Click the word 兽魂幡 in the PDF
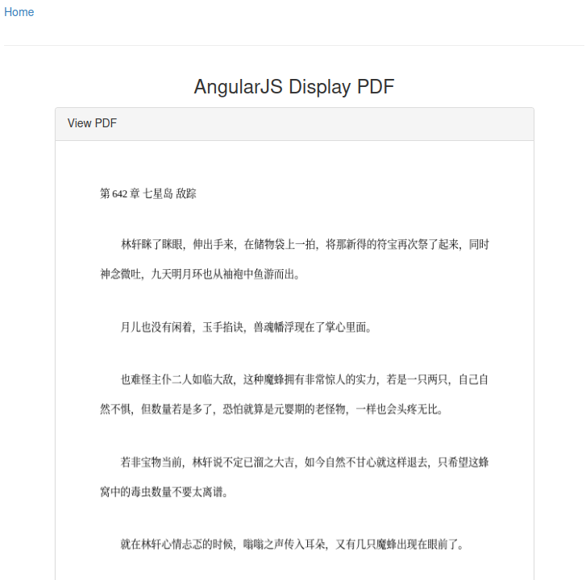 [x=268, y=327]
